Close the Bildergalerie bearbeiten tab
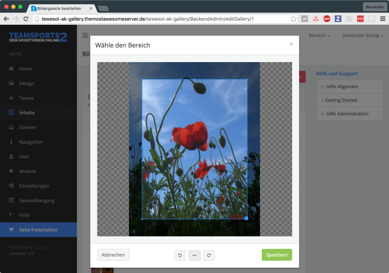This screenshot has width=389, height=273. (91, 9)
